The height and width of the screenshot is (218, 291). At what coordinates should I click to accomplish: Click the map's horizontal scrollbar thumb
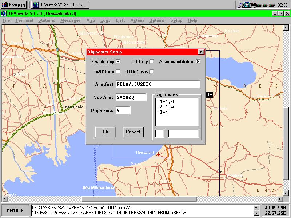(x=139, y=199)
